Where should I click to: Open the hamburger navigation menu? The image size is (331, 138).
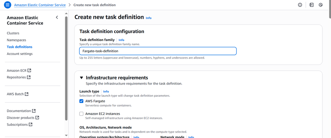coord(7,5)
